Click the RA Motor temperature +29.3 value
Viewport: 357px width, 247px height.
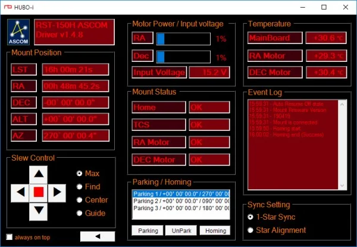(326, 56)
